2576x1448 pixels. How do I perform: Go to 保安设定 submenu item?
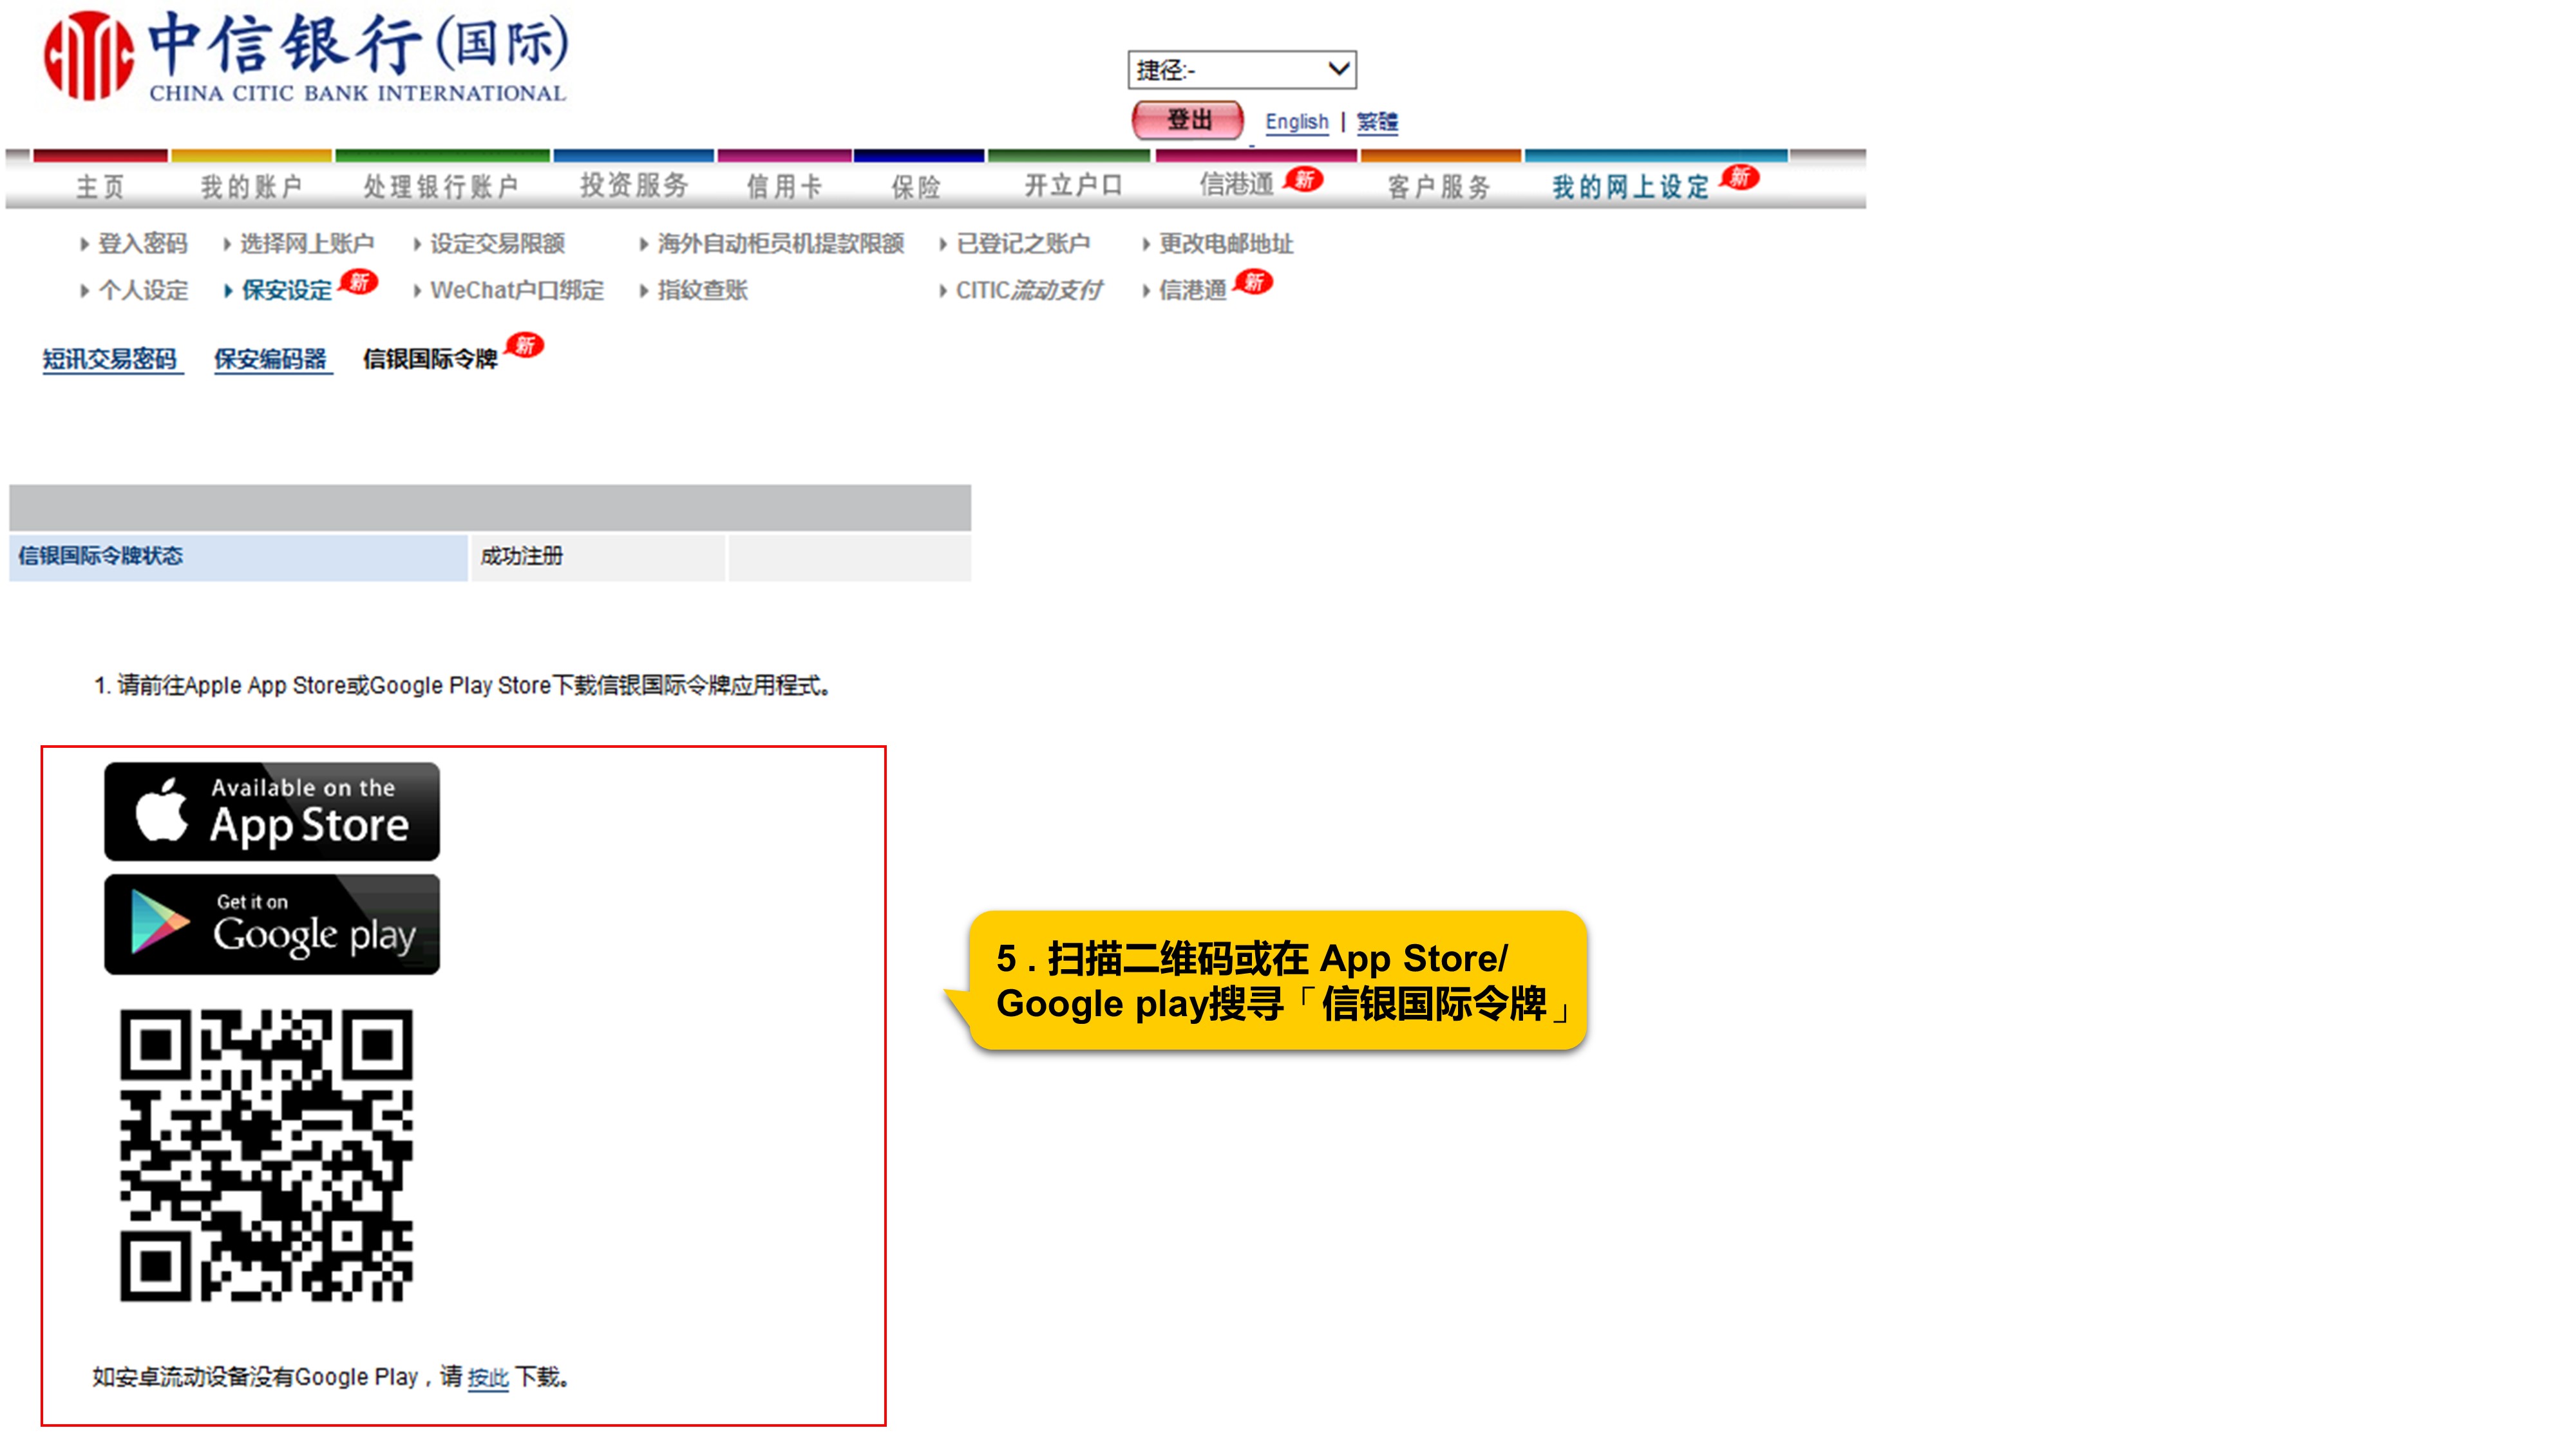point(286,291)
